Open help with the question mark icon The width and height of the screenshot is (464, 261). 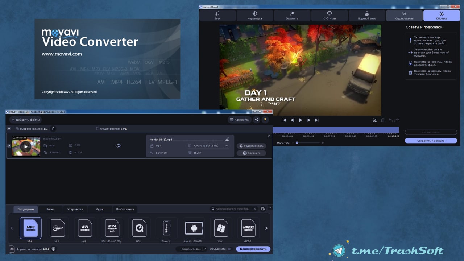click(265, 120)
